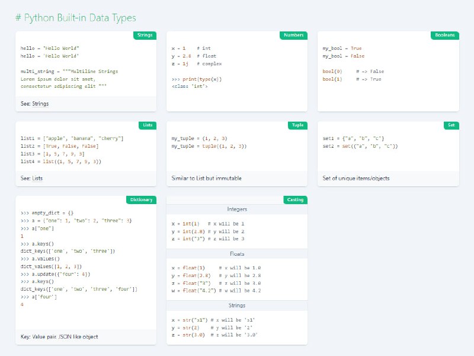Select the Integers section header
Image resolution: width=474 pixels, height=356 pixels.
(237, 209)
